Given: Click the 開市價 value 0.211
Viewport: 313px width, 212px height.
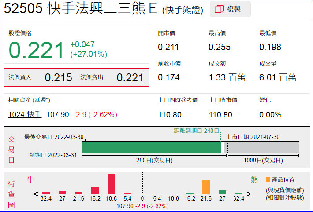Looking at the screenshot, I should coord(168,47).
